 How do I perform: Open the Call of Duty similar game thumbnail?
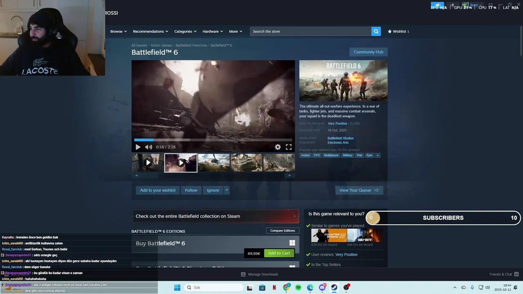click(364, 236)
